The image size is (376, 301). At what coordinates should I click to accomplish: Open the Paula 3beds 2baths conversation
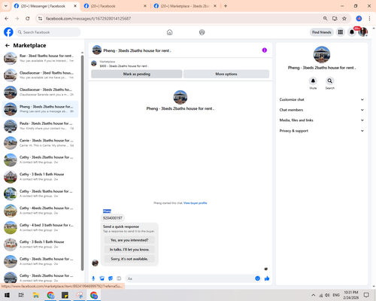pos(40,126)
